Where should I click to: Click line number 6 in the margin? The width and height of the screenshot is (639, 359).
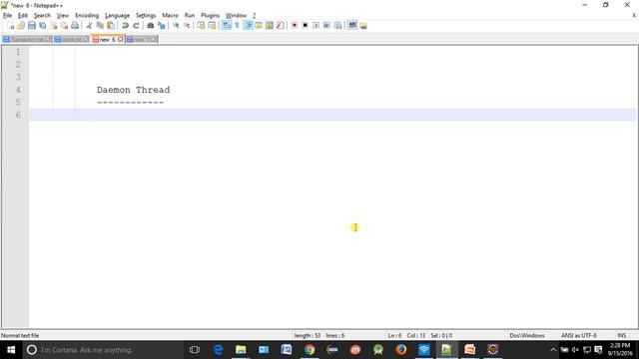(x=18, y=116)
